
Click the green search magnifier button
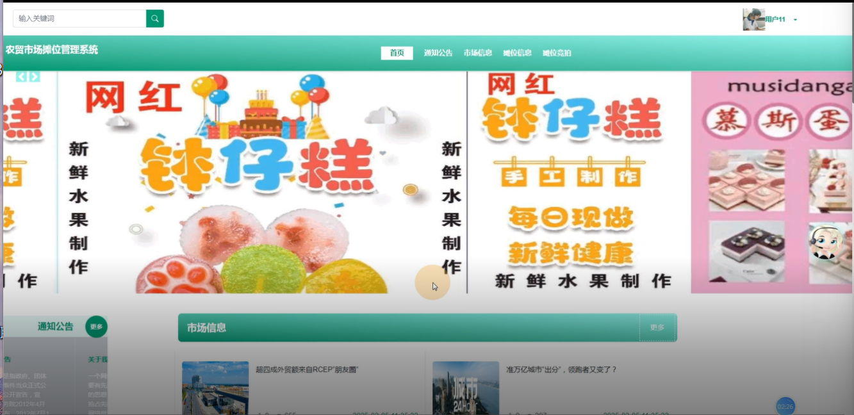pos(155,19)
